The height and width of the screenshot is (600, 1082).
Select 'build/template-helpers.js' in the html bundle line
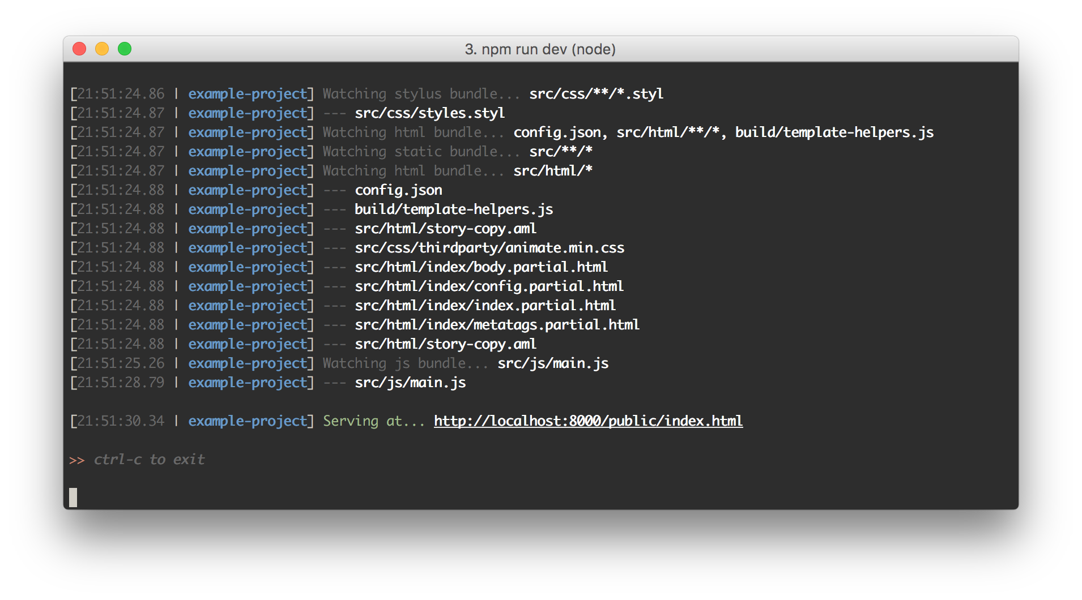click(x=834, y=132)
